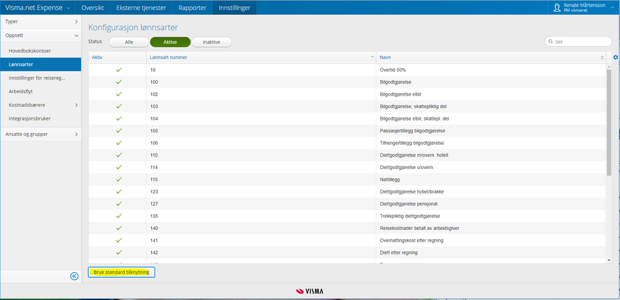Select the Innstillinger tab
The height and width of the screenshot is (300, 620).
[235, 7]
